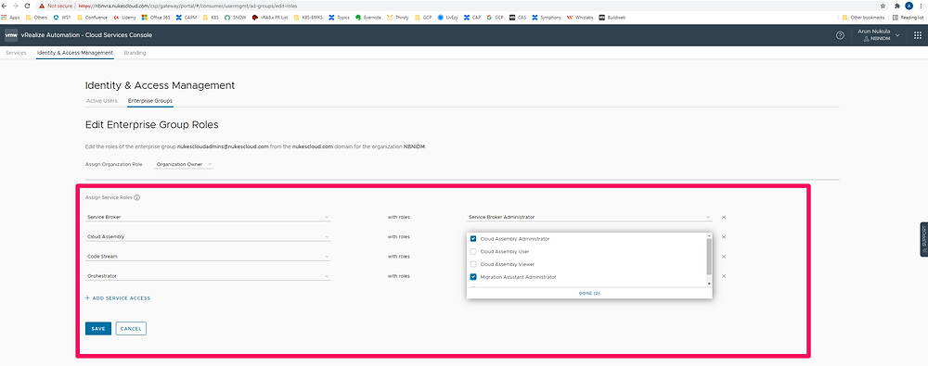Open the SNOW bookmark
The width and height of the screenshot is (928, 366).
tap(235, 18)
